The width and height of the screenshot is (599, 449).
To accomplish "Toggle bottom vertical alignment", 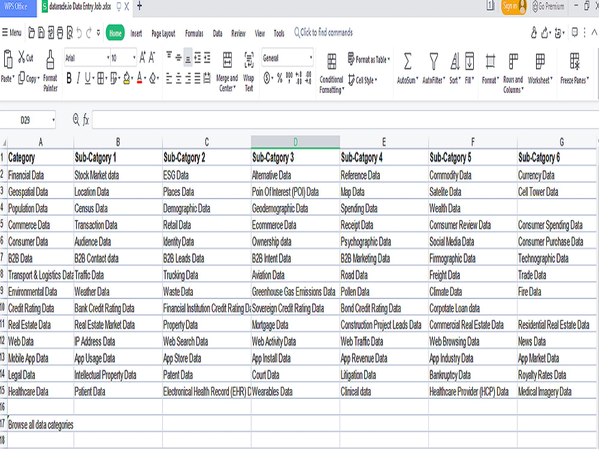I will point(188,57).
